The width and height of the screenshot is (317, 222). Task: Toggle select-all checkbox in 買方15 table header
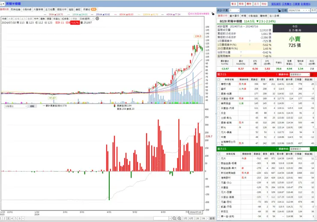[x=218, y=79]
